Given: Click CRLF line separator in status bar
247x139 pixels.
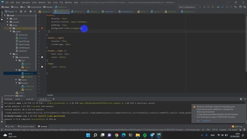Looking at the screenshot, I should click(x=208, y=130).
